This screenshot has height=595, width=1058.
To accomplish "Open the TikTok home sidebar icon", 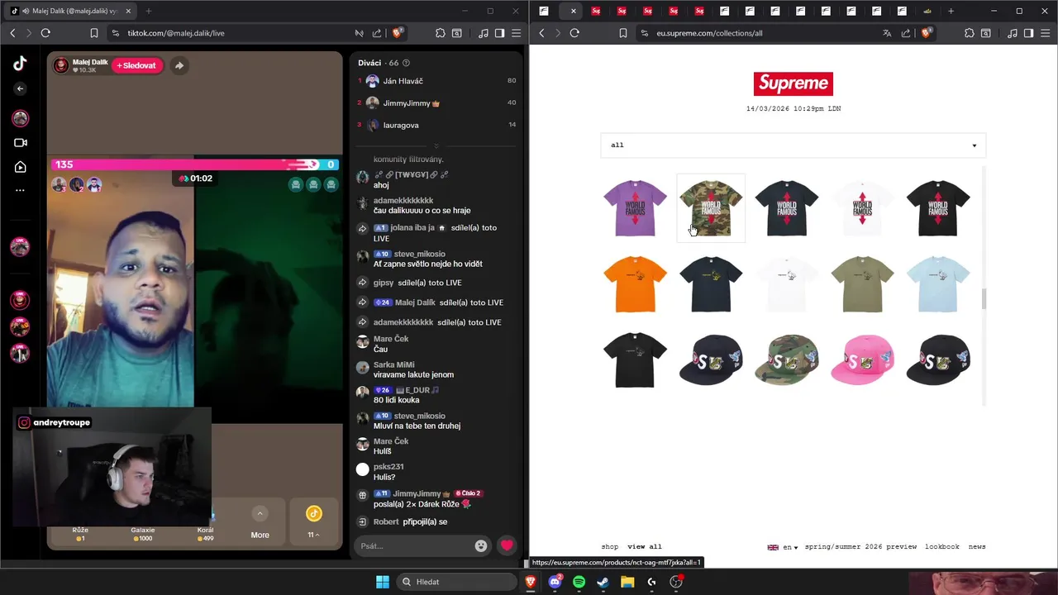I will pyautogui.click(x=20, y=167).
